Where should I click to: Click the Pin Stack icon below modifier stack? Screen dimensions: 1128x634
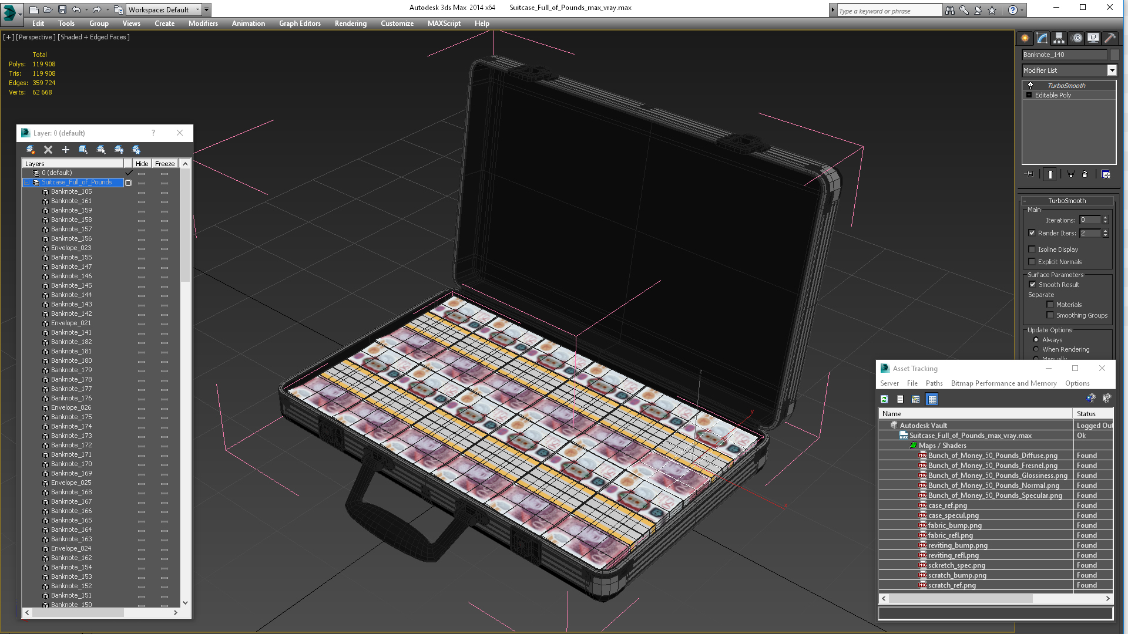1029,174
